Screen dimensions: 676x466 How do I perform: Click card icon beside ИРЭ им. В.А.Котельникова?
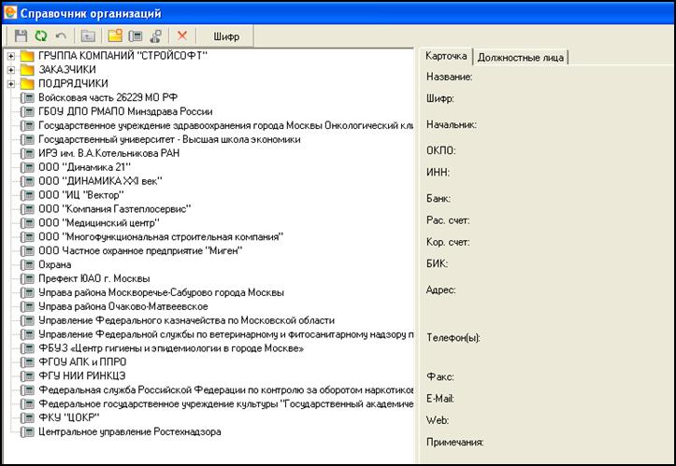click(27, 153)
